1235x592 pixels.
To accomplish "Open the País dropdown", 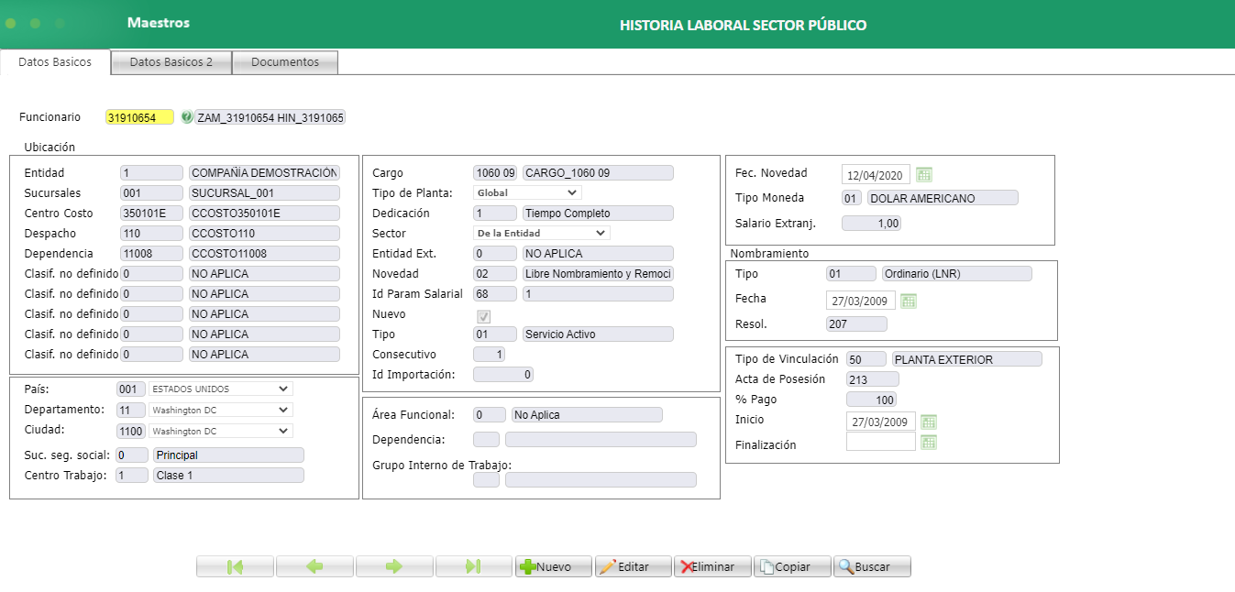I will coord(220,389).
